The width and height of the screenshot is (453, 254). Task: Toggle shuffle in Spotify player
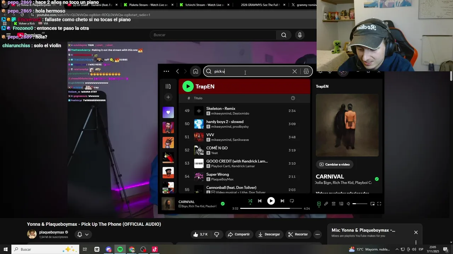(250, 201)
